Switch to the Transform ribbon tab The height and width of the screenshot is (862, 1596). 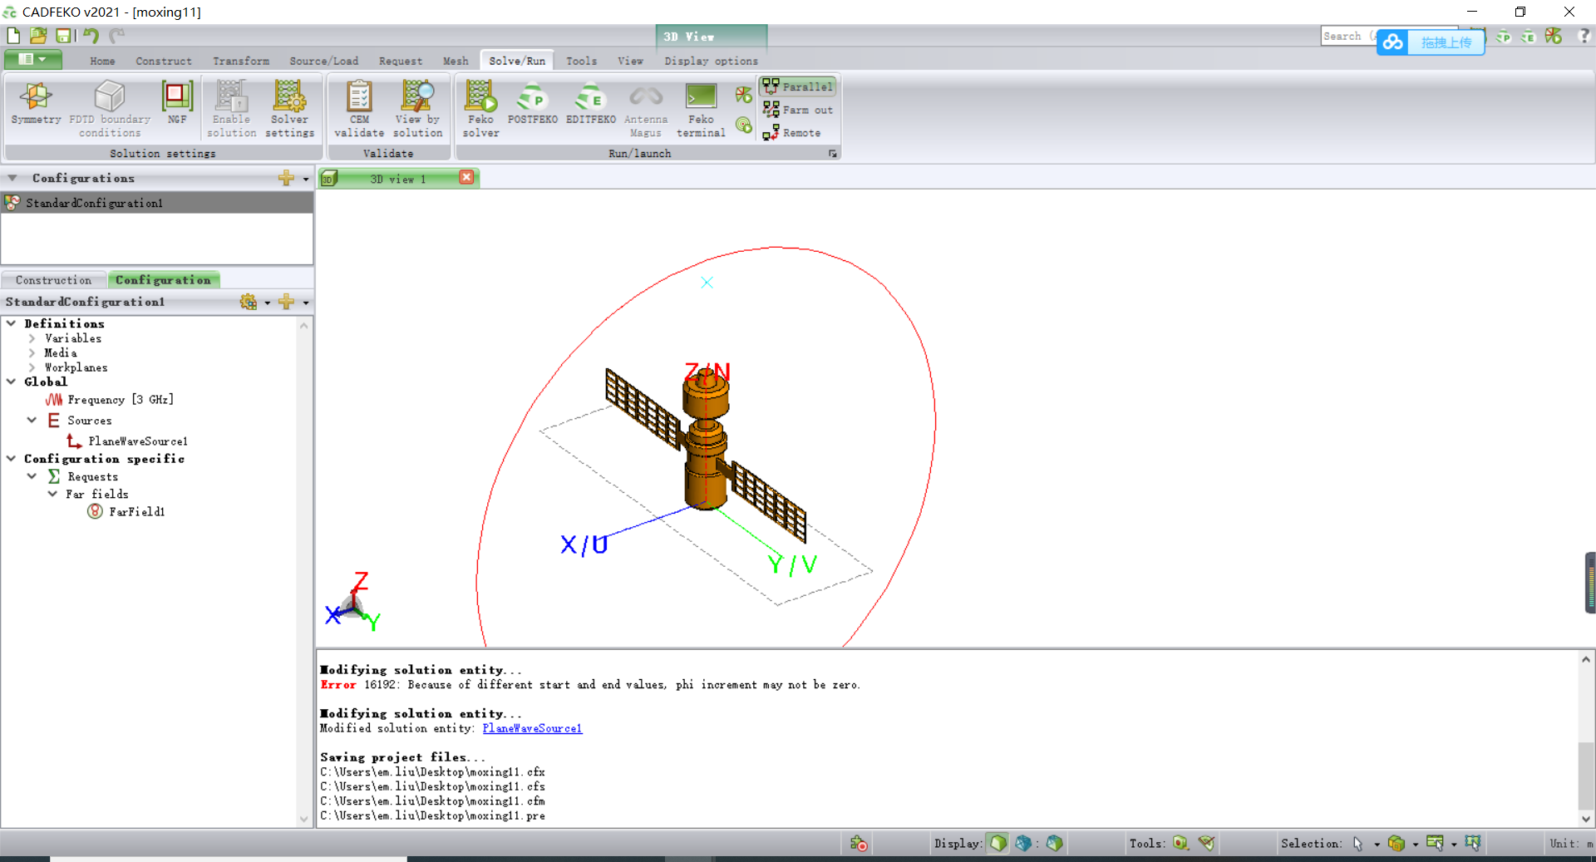click(241, 61)
